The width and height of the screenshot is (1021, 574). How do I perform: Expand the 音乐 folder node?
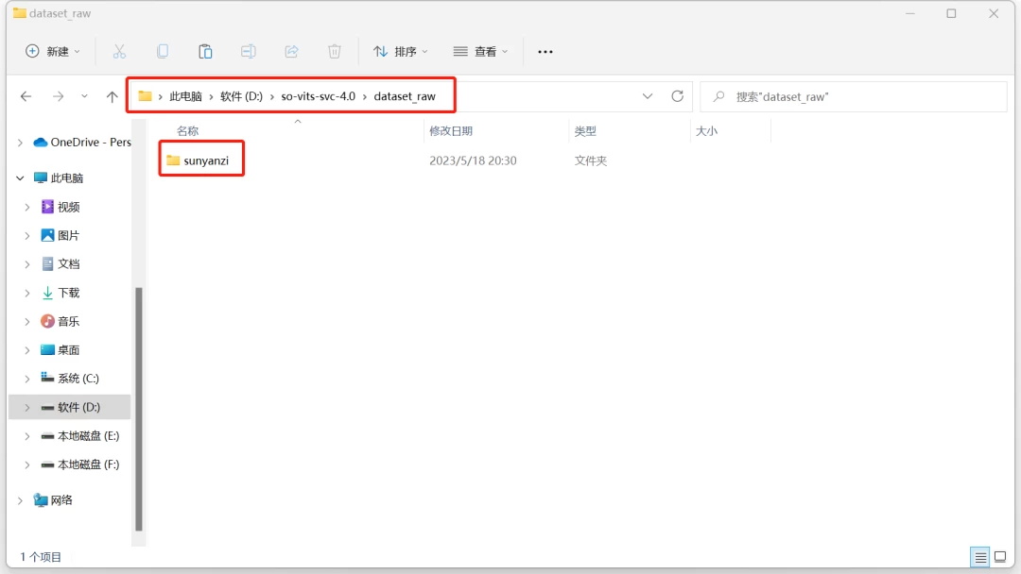27,322
